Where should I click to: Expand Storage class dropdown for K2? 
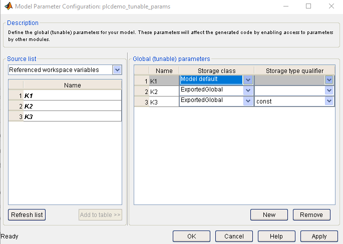[x=248, y=90]
